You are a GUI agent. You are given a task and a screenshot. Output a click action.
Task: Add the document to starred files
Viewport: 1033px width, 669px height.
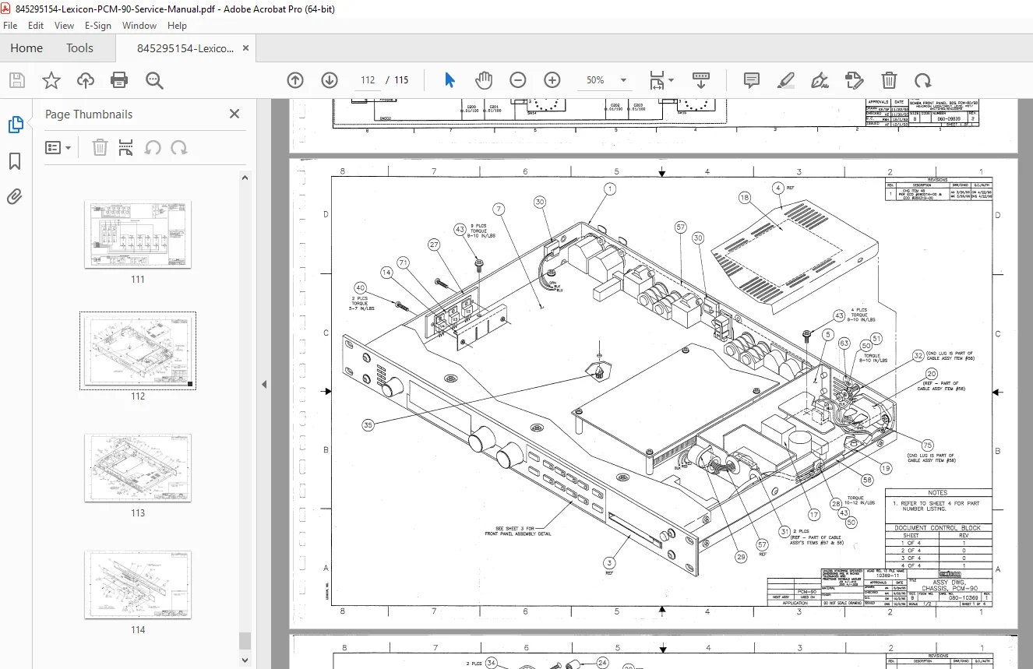pos(51,80)
